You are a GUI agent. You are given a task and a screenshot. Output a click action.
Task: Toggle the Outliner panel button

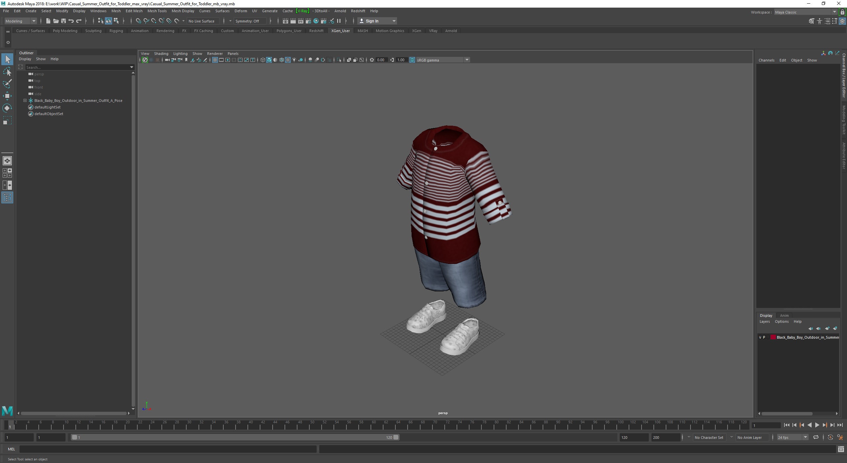(x=7, y=198)
